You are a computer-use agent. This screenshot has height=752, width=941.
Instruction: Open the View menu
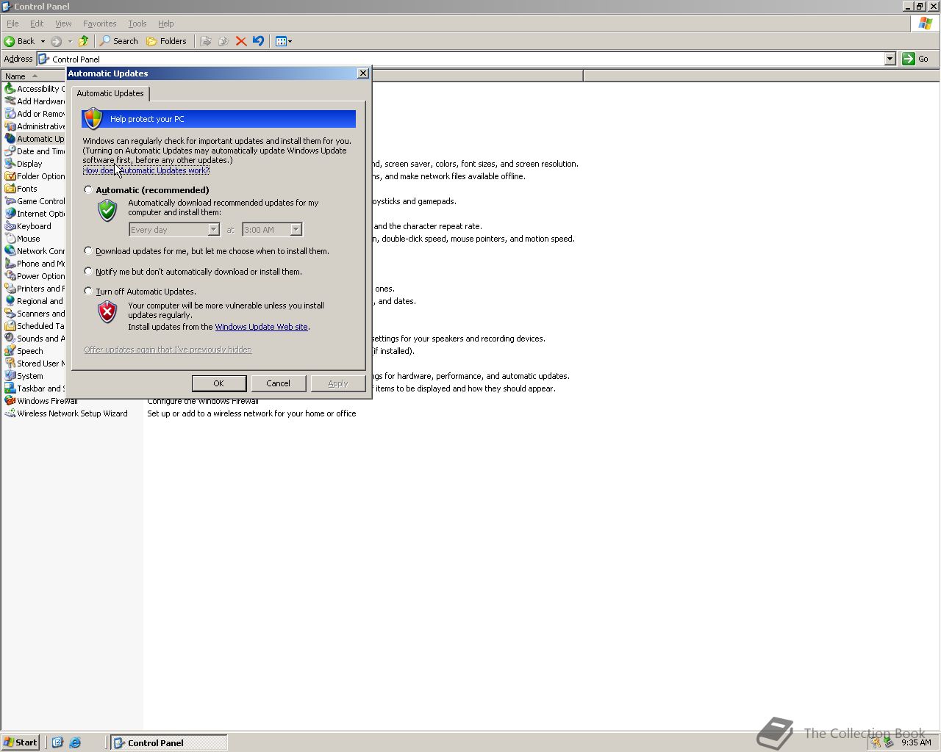63,23
